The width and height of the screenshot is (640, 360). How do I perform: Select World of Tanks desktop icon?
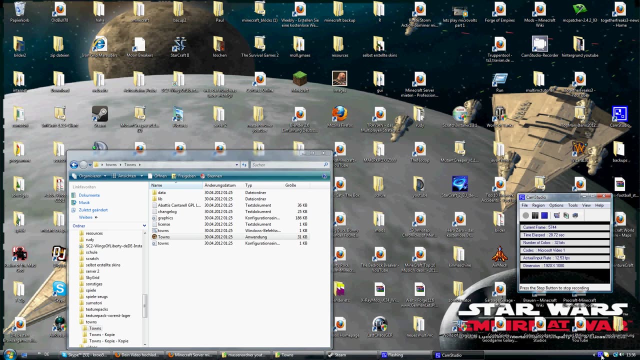pyautogui.click(x=500, y=117)
